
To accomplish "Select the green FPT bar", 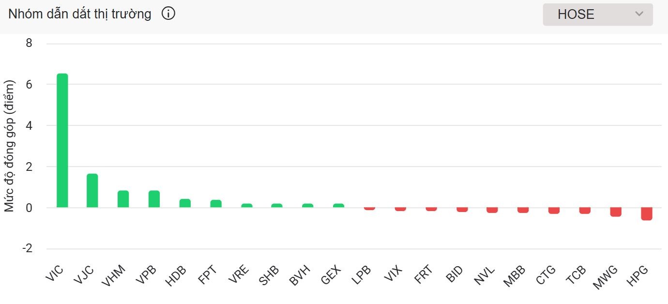I will coord(216,204).
